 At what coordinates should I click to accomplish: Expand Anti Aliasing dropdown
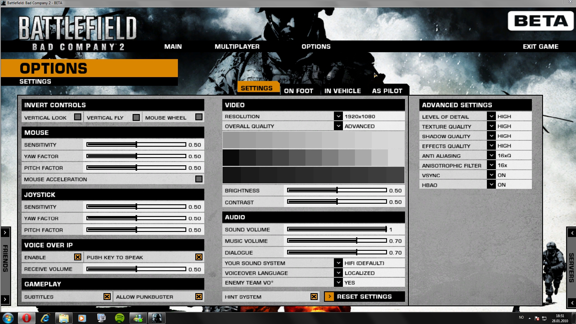(x=491, y=155)
